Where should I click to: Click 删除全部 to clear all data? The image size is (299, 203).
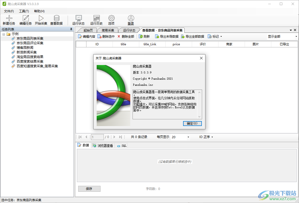tap(126, 36)
